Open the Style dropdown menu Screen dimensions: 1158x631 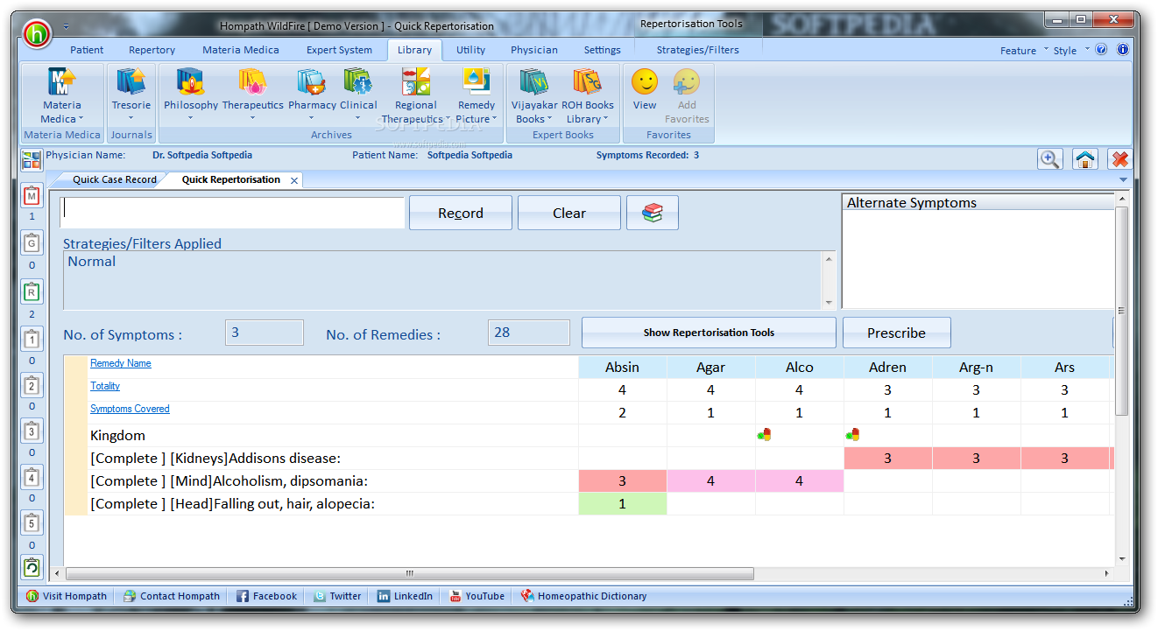pyautogui.click(x=1071, y=50)
